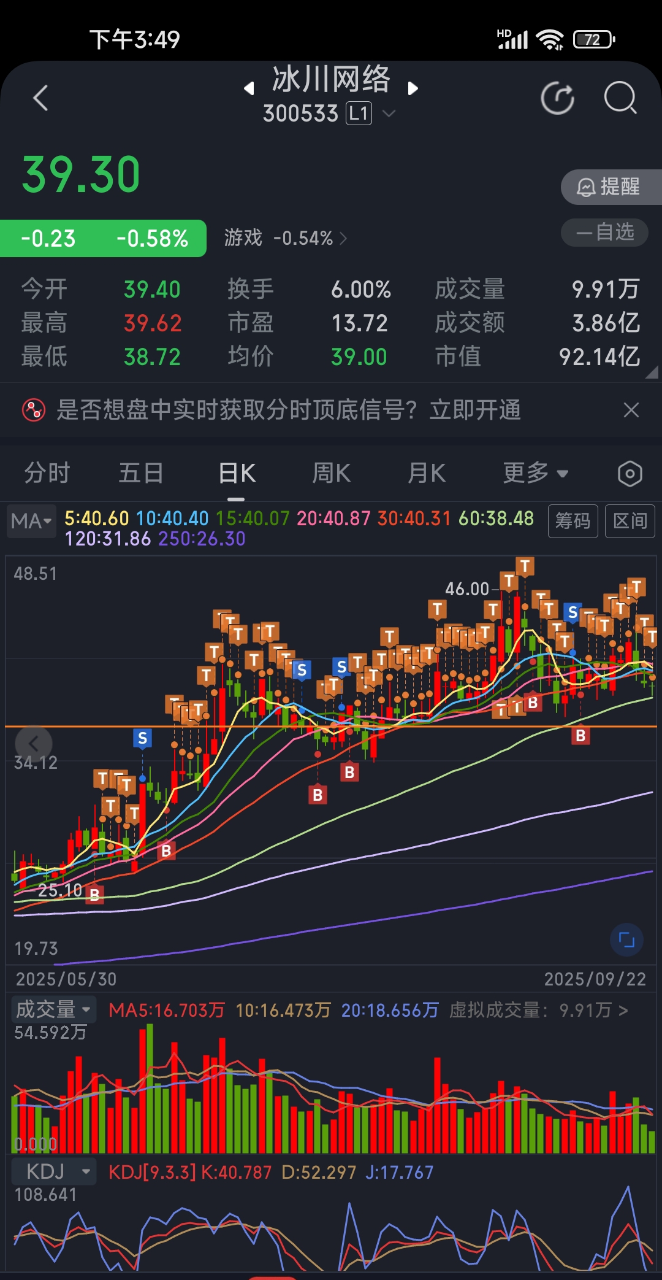This screenshot has width=662, height=1280.
Task: Open the search magnifier icon
Action: pyautogui.click(x=620, y=98)
